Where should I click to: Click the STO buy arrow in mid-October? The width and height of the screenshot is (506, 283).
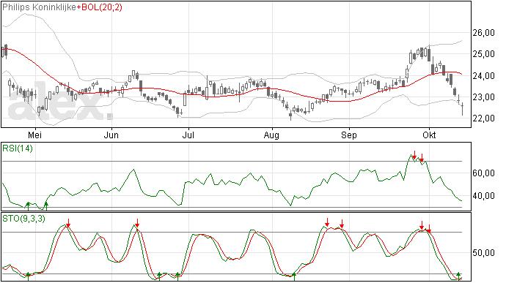tap(458, 276)
